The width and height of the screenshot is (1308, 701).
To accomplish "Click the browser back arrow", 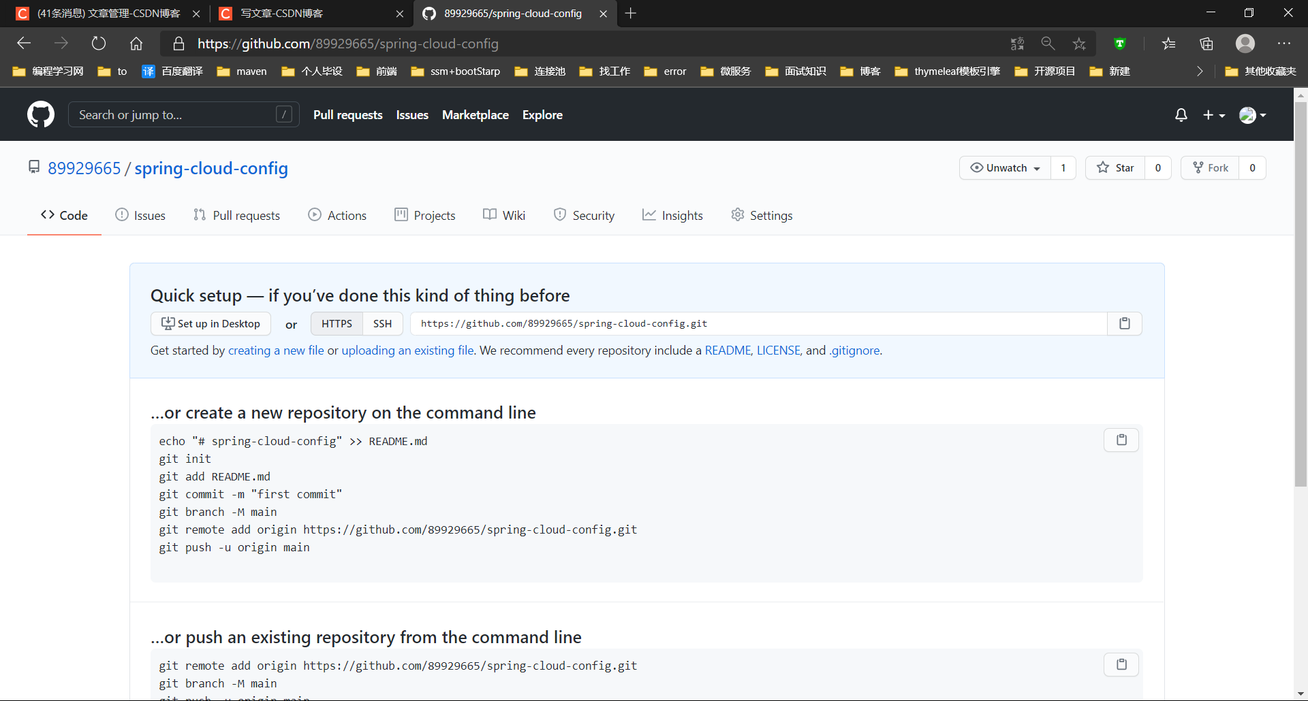I will pos(24,44).
